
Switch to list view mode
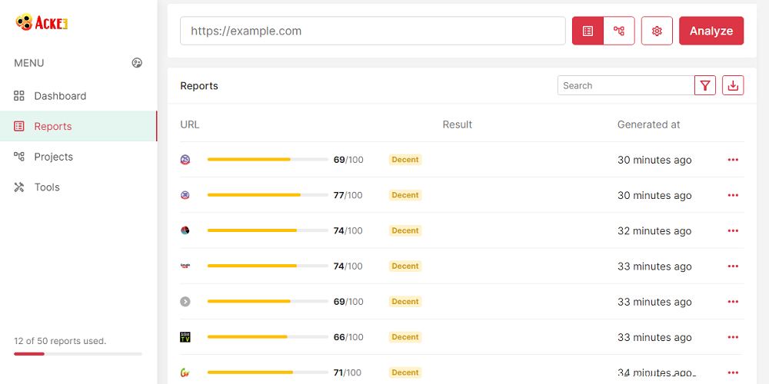[x=588, y=31]
